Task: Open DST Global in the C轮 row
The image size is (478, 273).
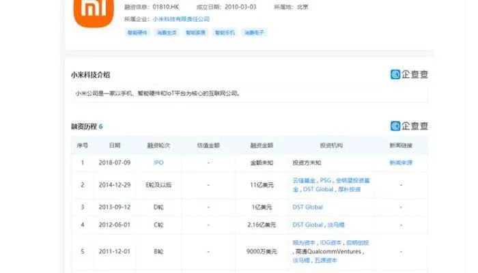Action: pyautogui.click(x=307, y=225)
